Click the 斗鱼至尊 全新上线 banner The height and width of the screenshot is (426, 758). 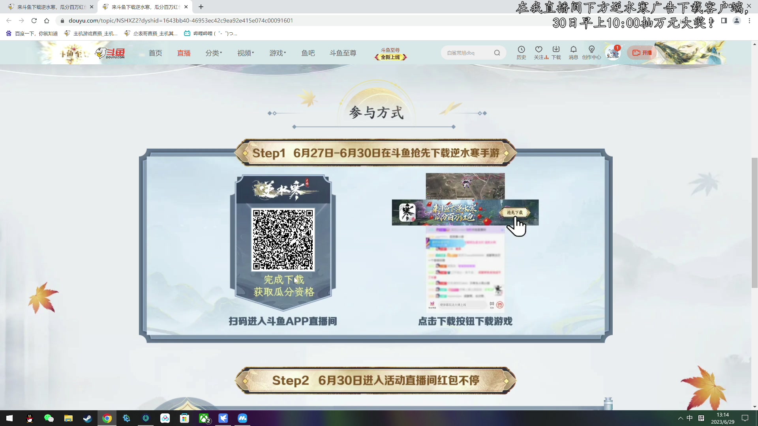click(390, 54)
